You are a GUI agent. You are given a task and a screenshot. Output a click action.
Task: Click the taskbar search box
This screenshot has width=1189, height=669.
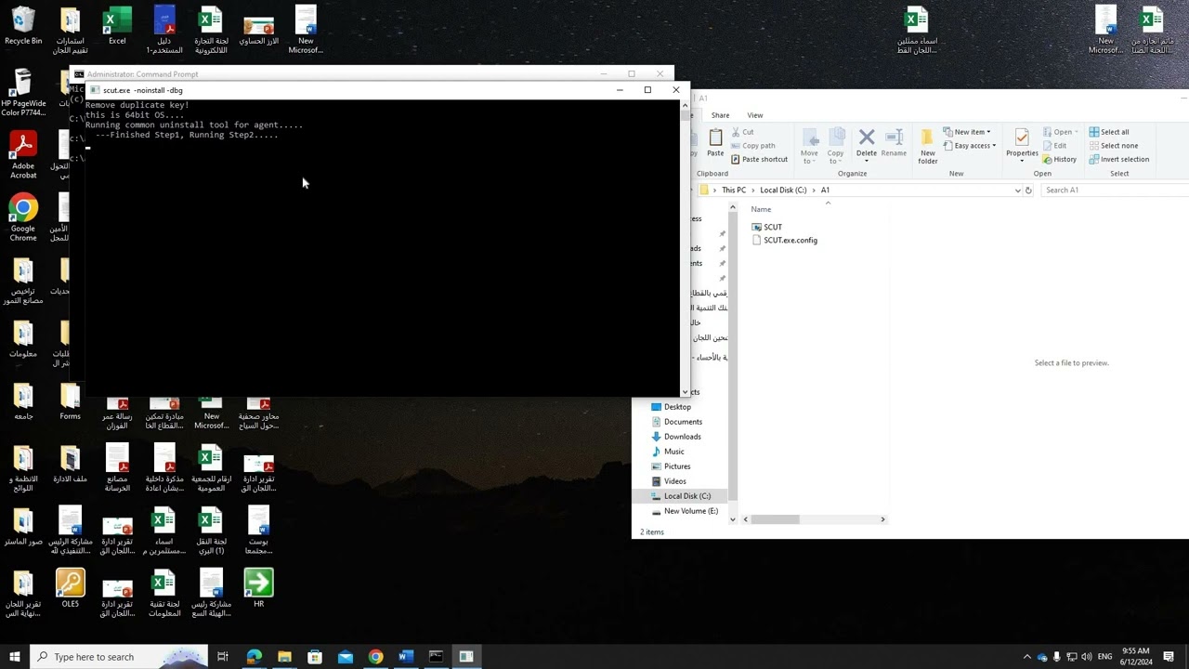tap(119, 657)
